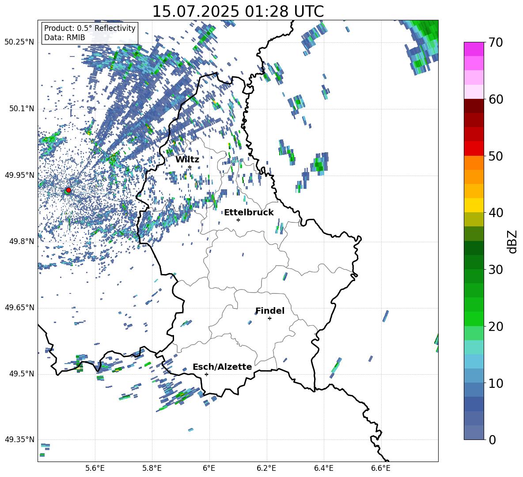Click the 49.5°N latitude label
The image size is (523, 477).
pyautogui.click(x=22, y=374)
